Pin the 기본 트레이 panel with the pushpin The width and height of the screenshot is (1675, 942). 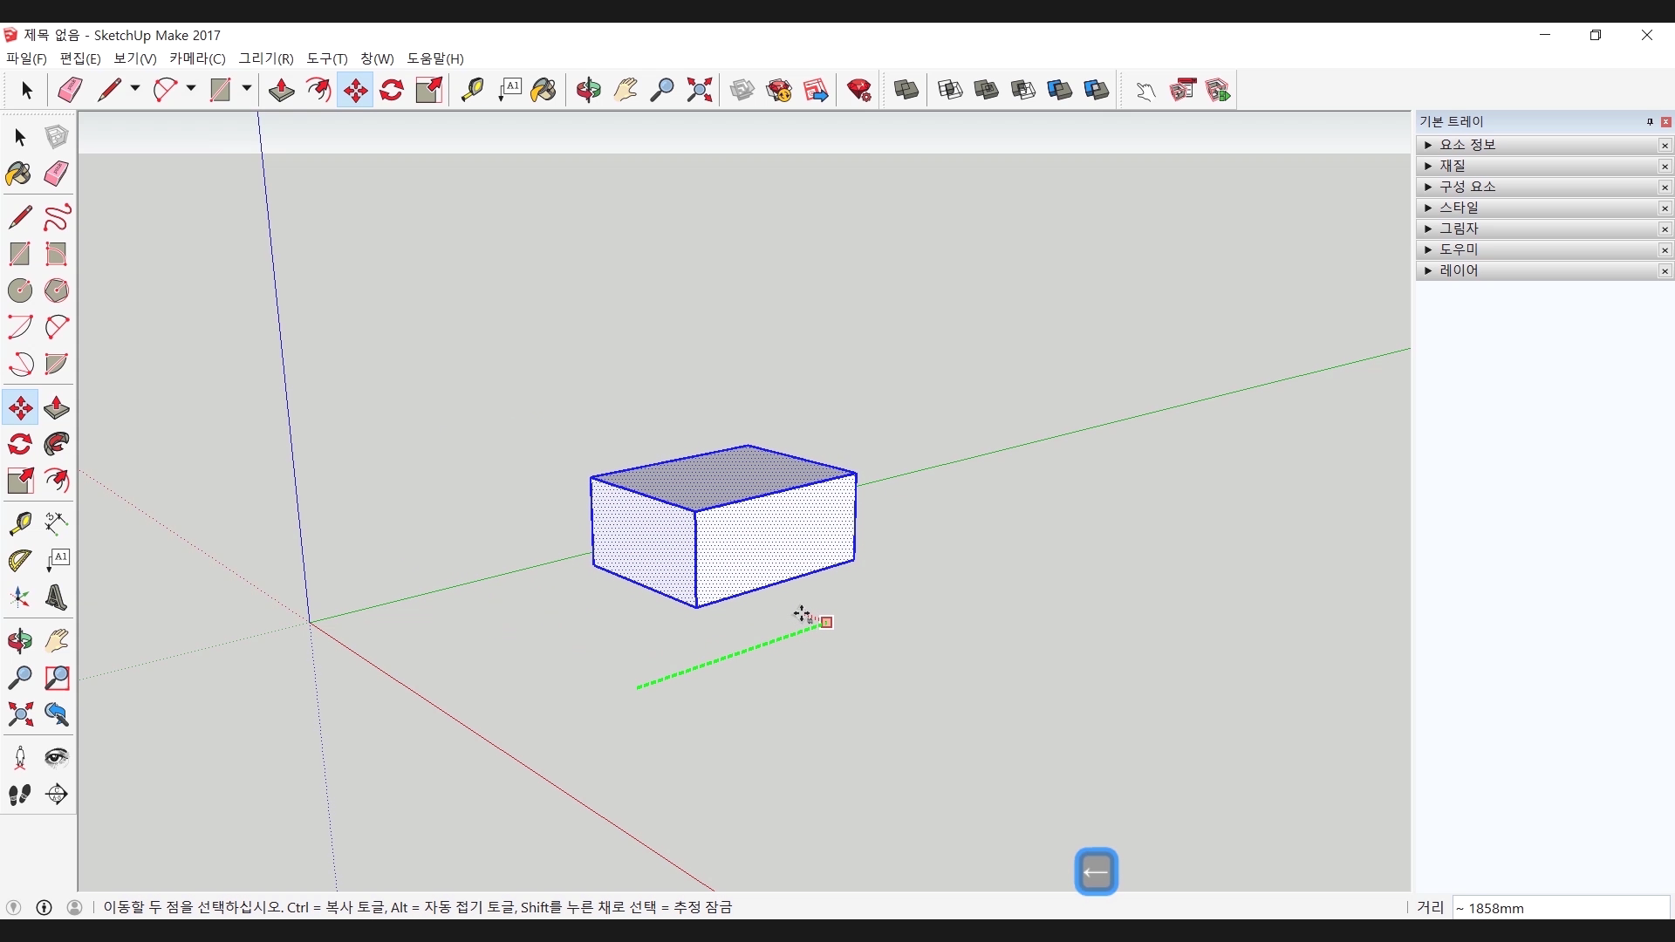pyautogui.click(x=1650, y=122)
